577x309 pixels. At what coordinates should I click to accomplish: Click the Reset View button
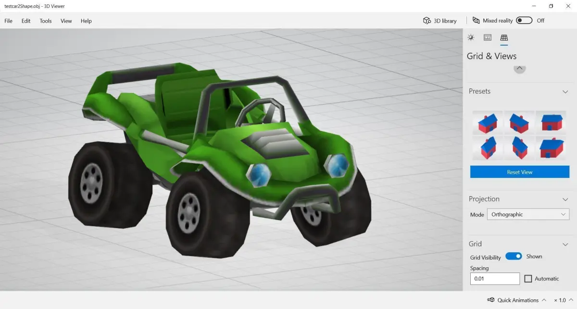point(520,172)
